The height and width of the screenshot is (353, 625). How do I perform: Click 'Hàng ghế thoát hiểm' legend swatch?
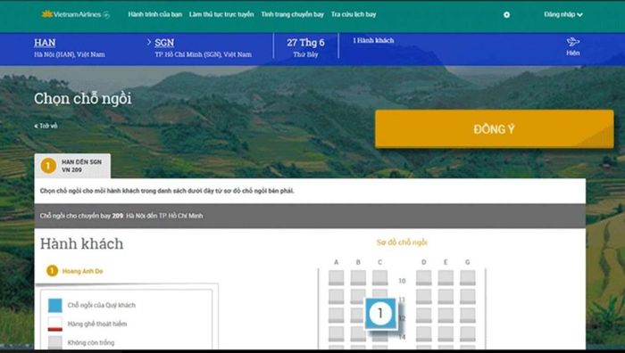pos(55,324)
